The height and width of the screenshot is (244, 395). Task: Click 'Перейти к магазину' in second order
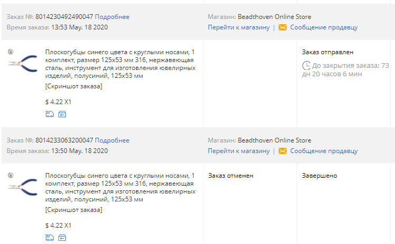click(239, 151)
